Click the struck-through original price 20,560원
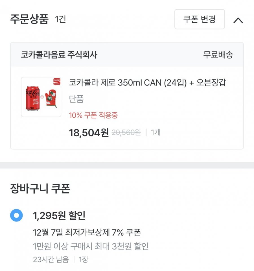This screenshot has height=271, width=254. [x=126, y=132]
